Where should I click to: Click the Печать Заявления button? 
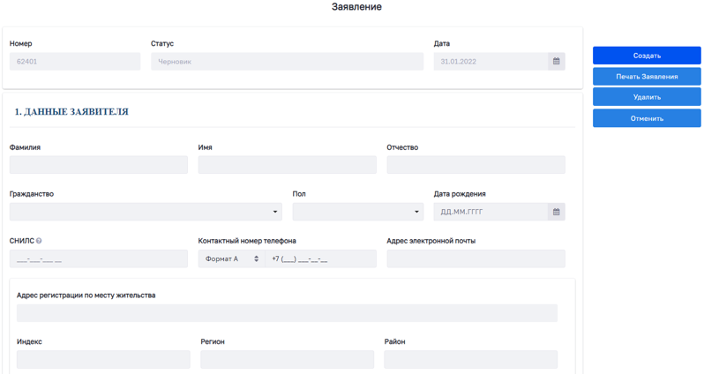[647, 77]
